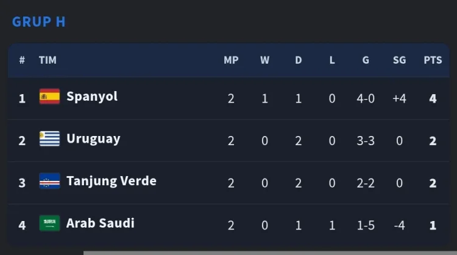Select the Tanjung Verde team name
The width and height of the screenshot is (457, 255).
[112, 181]
